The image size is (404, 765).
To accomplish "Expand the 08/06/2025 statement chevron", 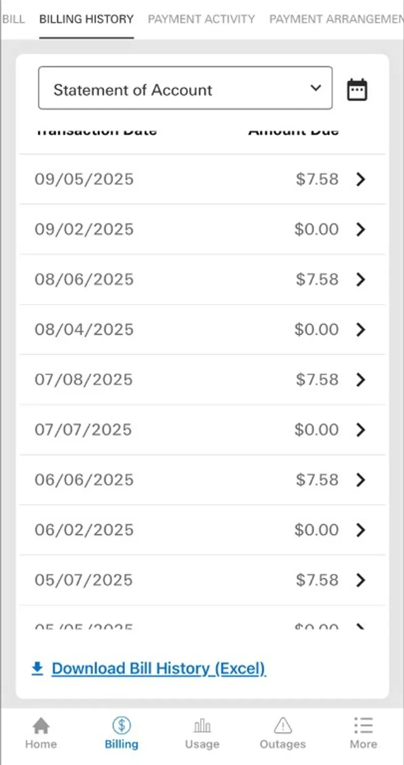I will (361, 279).
